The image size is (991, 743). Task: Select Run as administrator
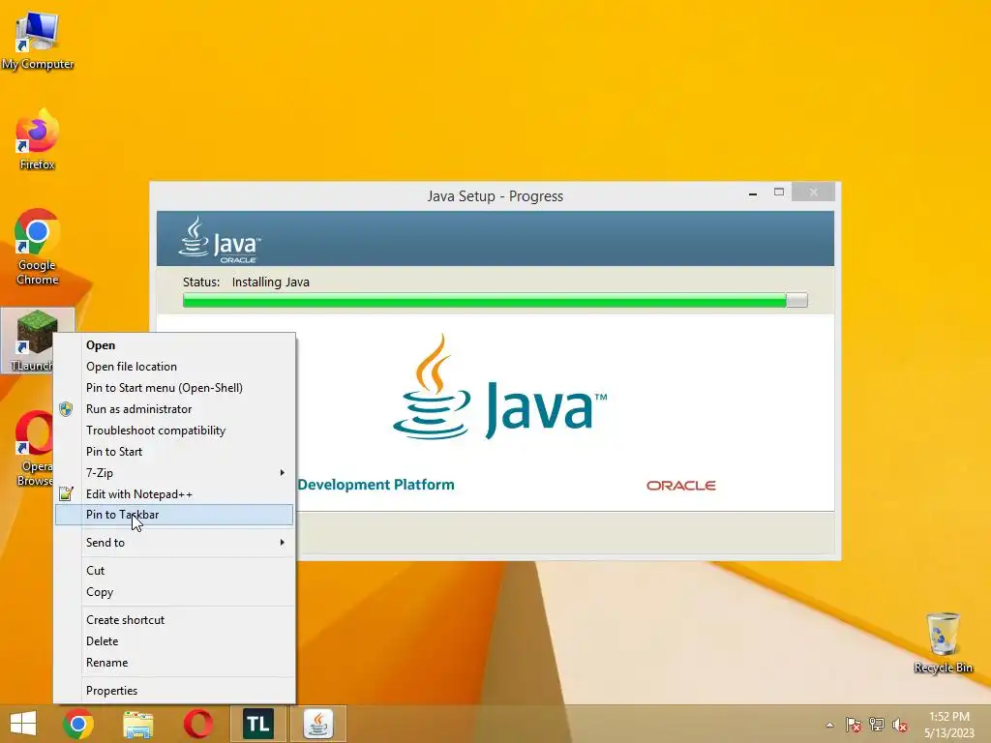click(174, 409)
